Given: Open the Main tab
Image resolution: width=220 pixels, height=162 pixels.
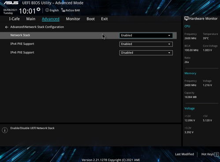Looking at the screenshot, I should tap(31, 19).
